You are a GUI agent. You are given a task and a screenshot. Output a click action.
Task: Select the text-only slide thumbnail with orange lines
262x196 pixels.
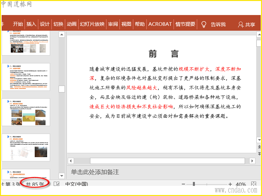coord(26,77)
